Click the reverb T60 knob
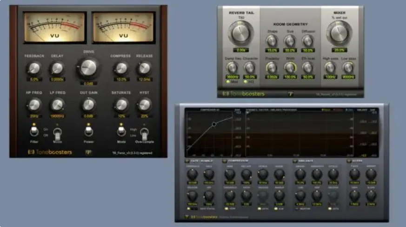406x227 pixels. tap(241, 33)
